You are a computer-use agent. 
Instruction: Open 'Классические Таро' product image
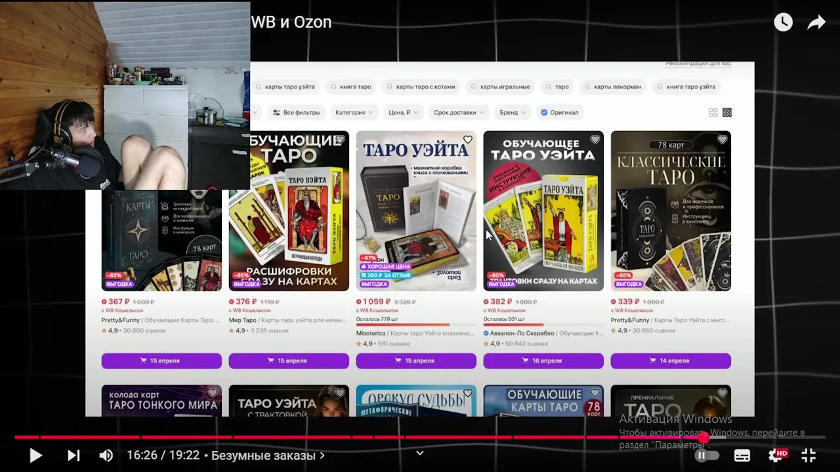671,210
